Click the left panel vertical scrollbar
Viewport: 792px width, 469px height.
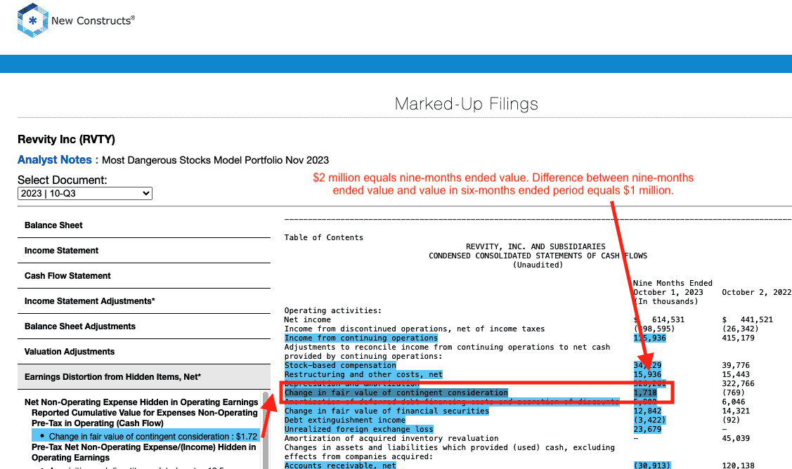[x=266, y=430]
